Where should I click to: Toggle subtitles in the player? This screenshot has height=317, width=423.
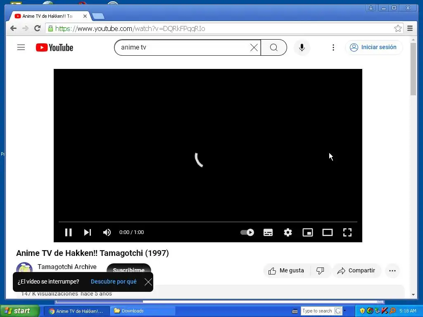[268, 232]
